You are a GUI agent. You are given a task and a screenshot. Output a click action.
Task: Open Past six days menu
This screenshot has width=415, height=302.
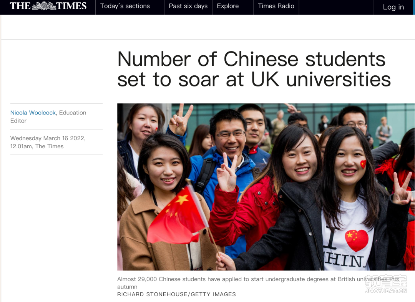coord(188,7)
